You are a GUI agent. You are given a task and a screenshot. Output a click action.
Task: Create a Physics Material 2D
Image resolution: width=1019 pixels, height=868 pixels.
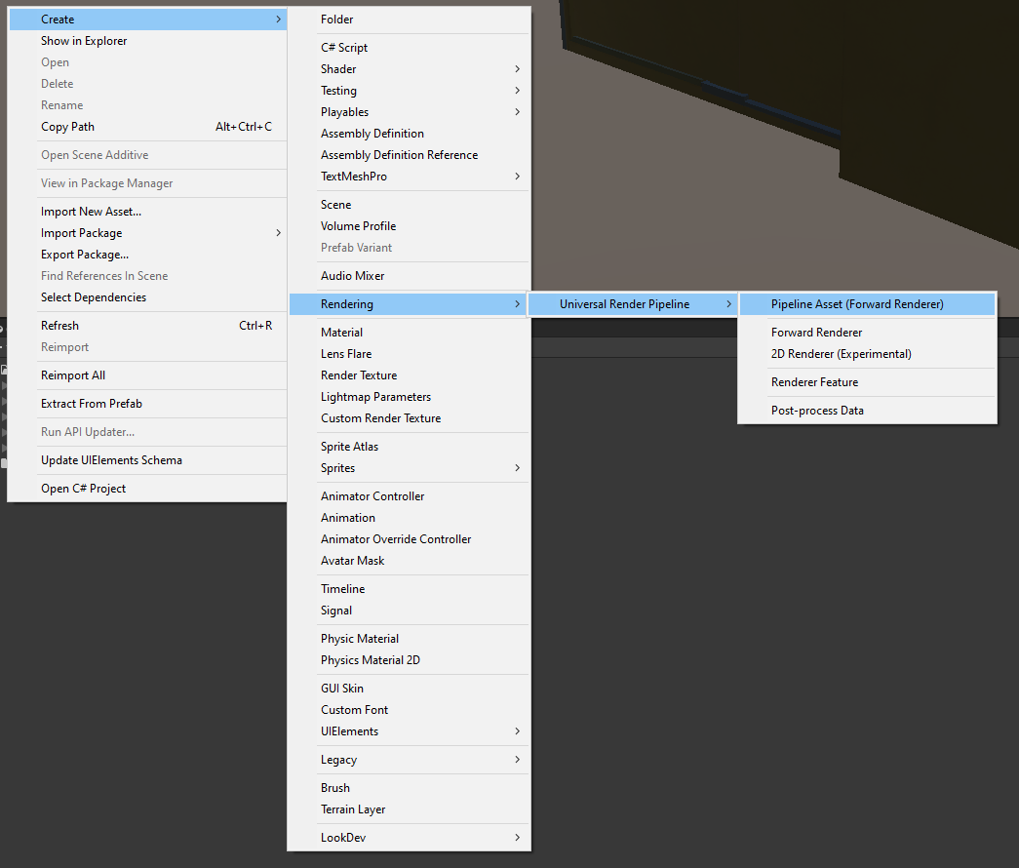[409, 660]
